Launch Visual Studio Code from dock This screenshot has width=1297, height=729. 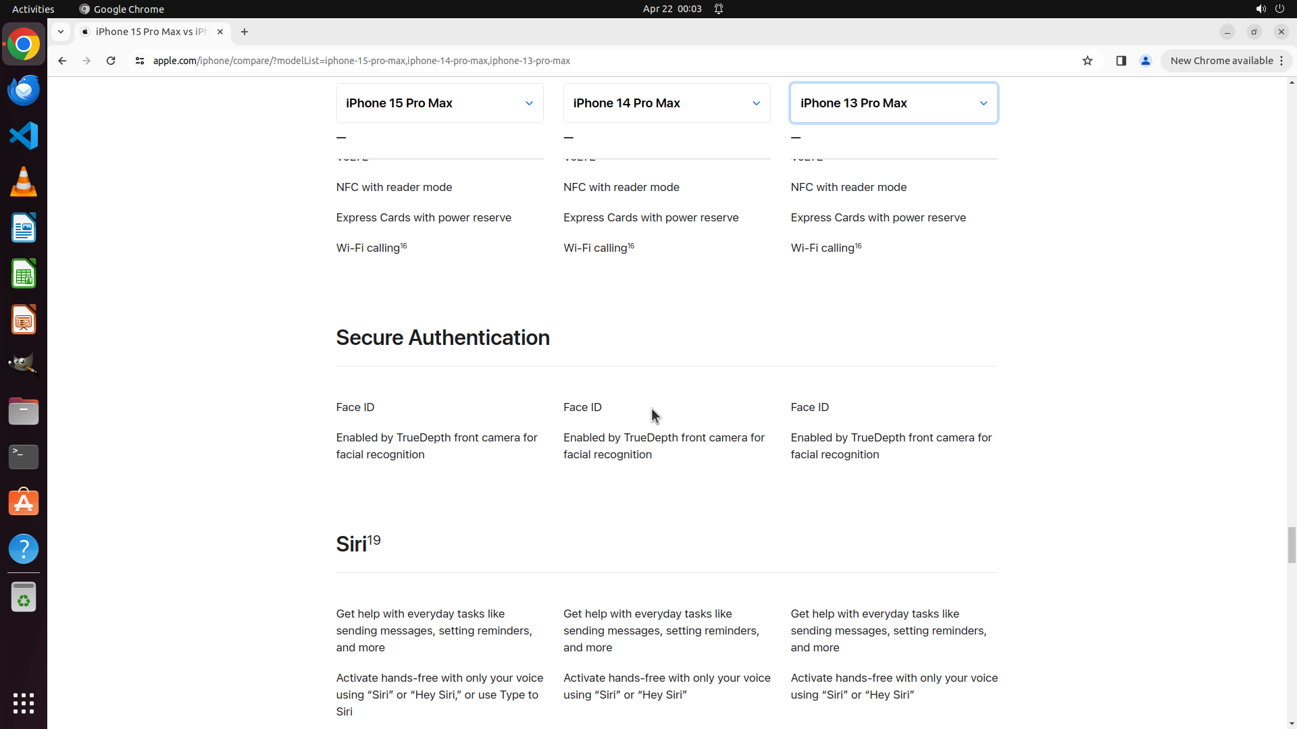pos(24,136)
